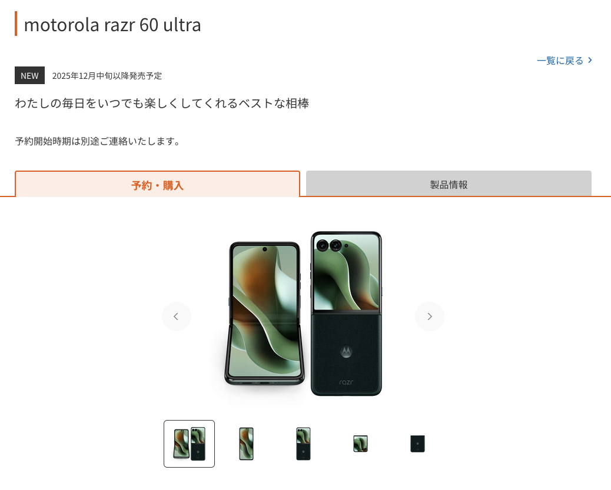
Task: Select the first thumbnail showing both phones
Action: coord(189,444)
